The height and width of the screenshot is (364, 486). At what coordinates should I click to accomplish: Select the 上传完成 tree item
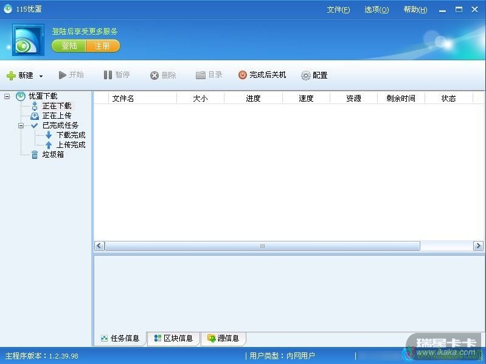pyautogui.click(x=71, y=145)
